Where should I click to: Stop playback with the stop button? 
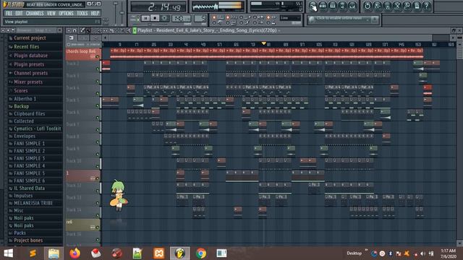tap(155, 18)
